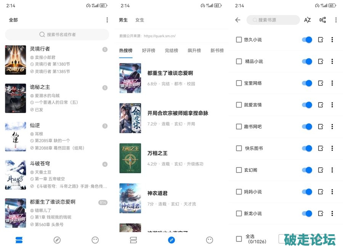
Task: Open the edit icon for 玄幻阁
Action: (321, 170)
